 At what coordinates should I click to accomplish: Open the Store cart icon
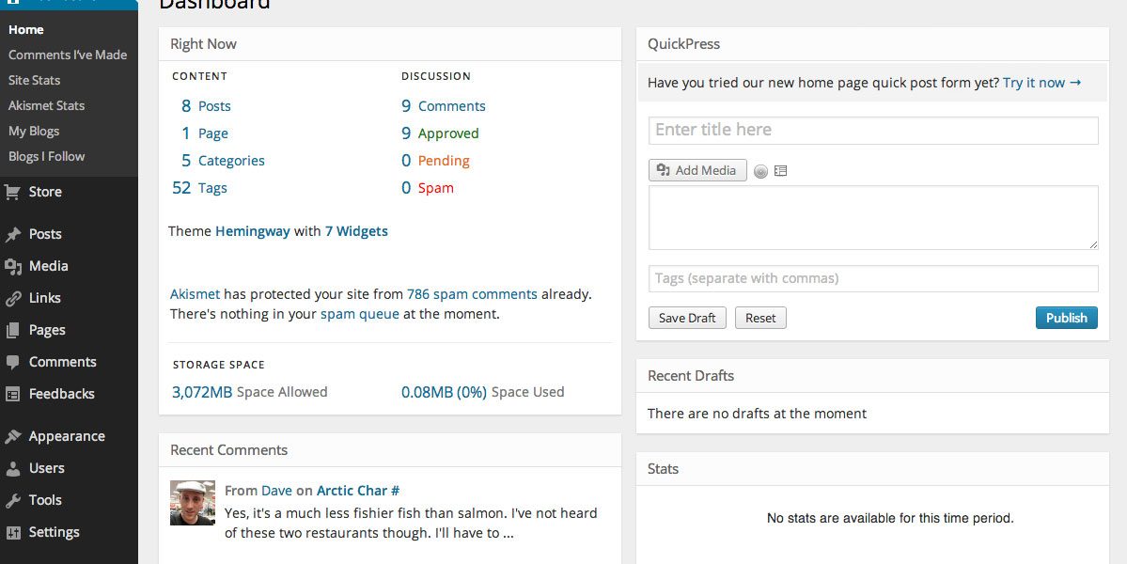point(12,192)
